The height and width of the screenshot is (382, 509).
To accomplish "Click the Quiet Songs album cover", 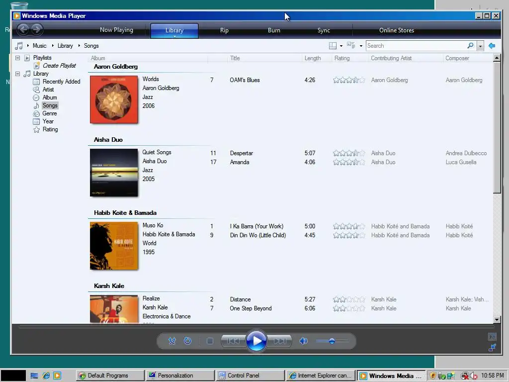I will click(114, 173).
